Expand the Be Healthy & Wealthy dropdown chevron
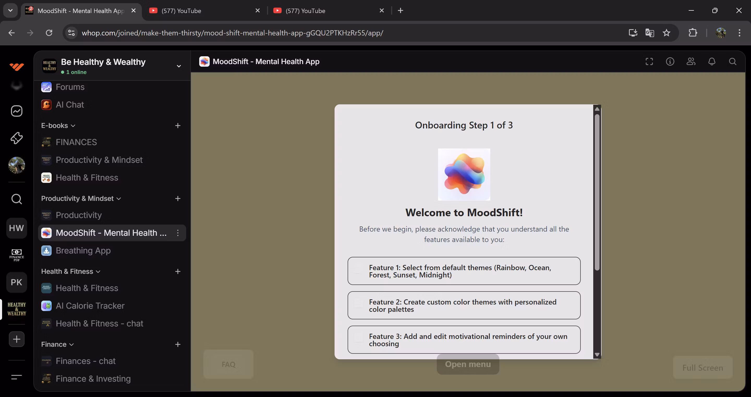Viewport: 751px width, 397px height. (x=179, y=66)
